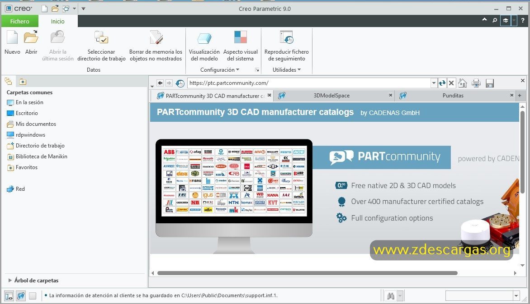The image size is (530, 304).
Task: Open the windows icon dropdown arrow in title bar
Action: [74, 9]
